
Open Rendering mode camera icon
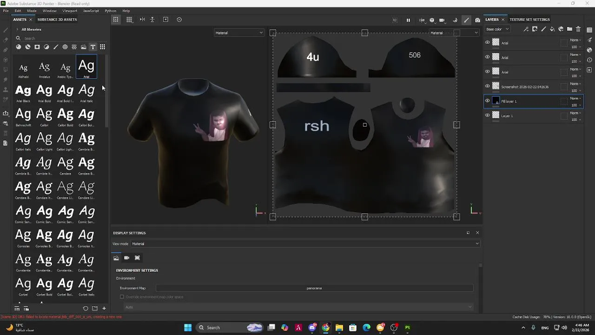point(477,20)
